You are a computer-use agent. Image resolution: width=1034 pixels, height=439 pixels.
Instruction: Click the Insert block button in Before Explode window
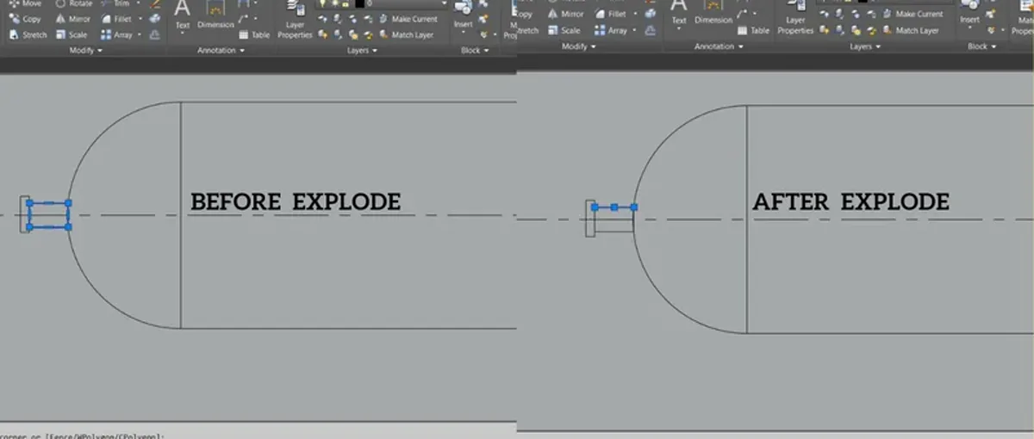[464, 13]
